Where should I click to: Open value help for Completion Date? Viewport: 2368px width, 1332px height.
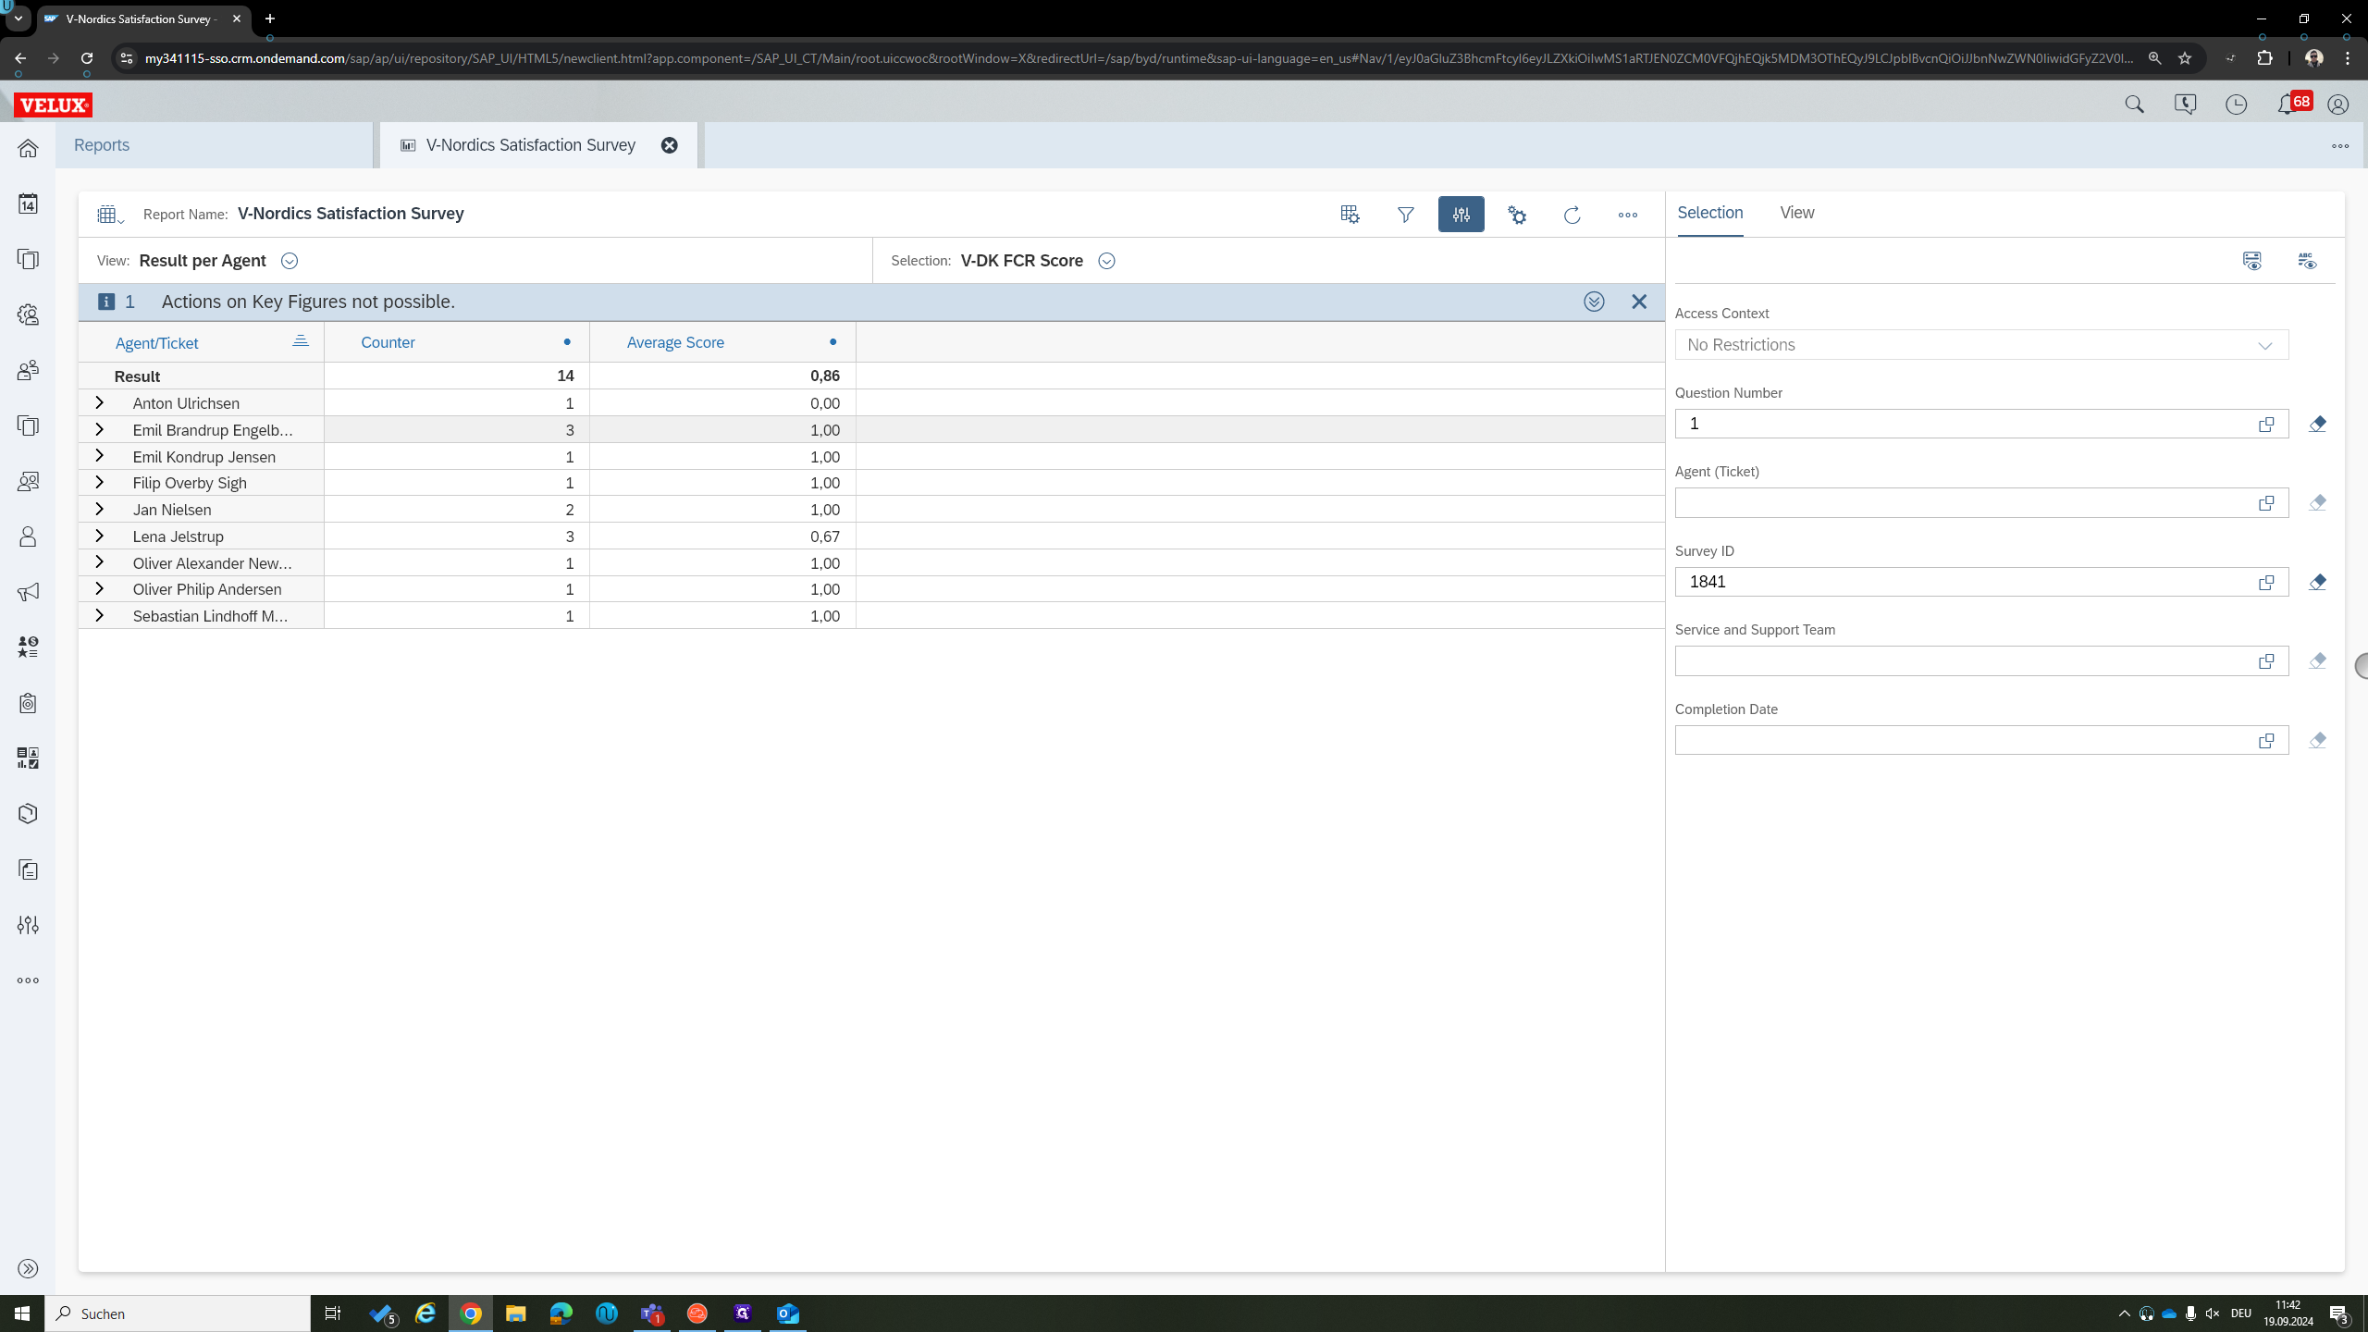2266,740
